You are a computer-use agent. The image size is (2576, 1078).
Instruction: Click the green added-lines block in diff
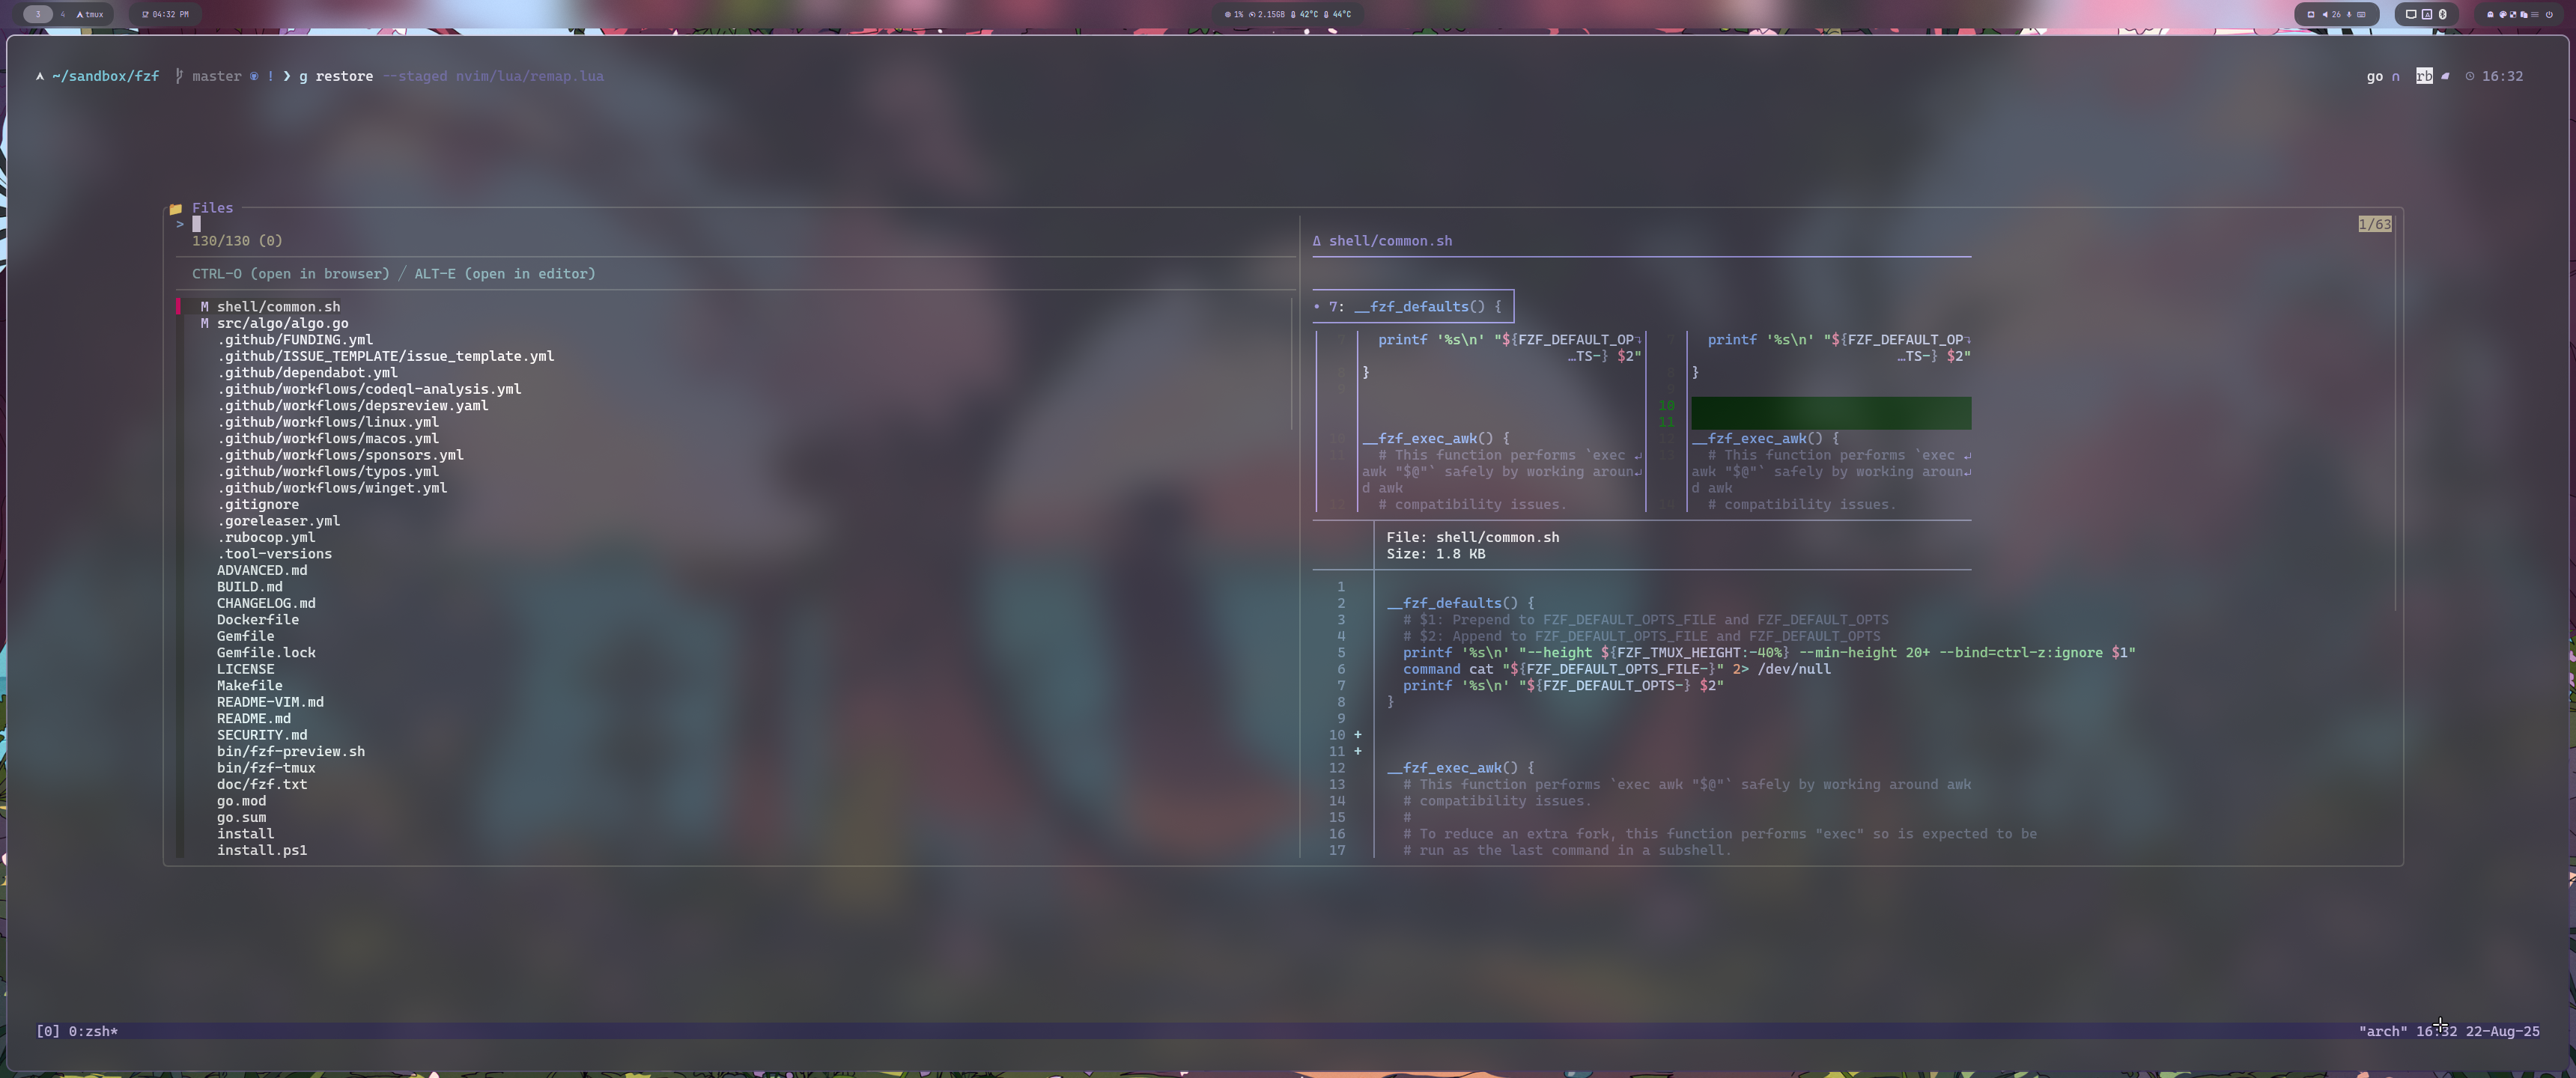(x=1830, y=413)
